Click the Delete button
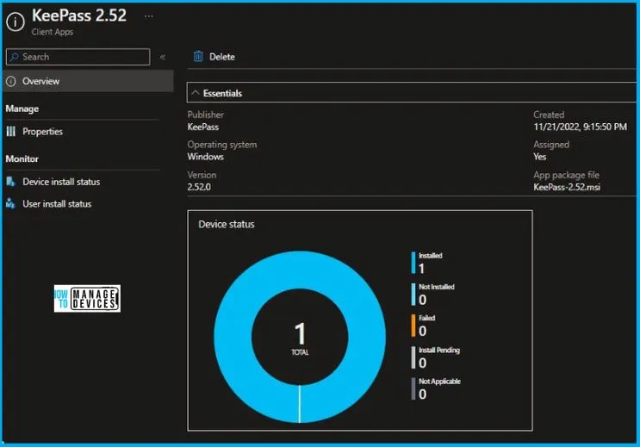Image resolution: width=640 pixels, height=447 pixels. [x=214, y=57]
